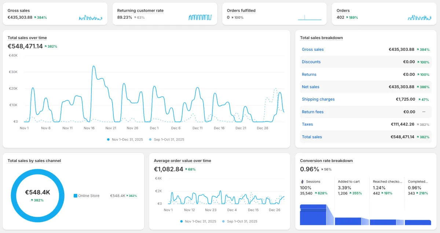This screenshot has height=233, width=440.
Task: Click the Reached checkout funnel bar
Action: point(383,222)
